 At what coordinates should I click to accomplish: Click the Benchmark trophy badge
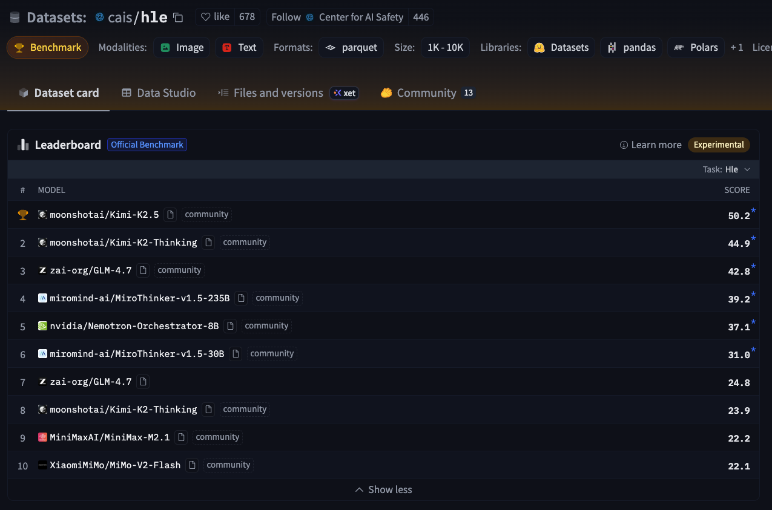point(48,47)
